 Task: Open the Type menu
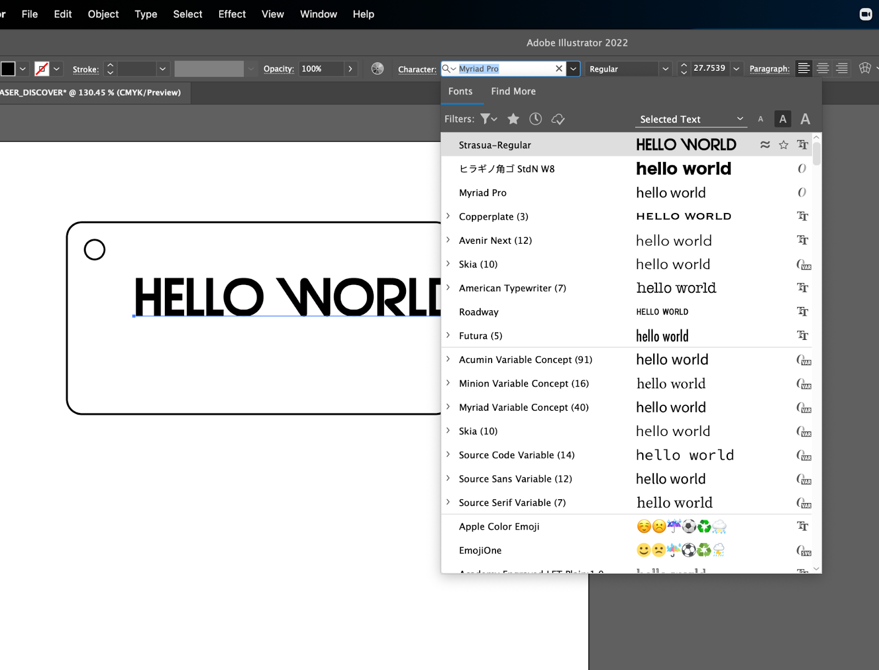tap(146, 14)
